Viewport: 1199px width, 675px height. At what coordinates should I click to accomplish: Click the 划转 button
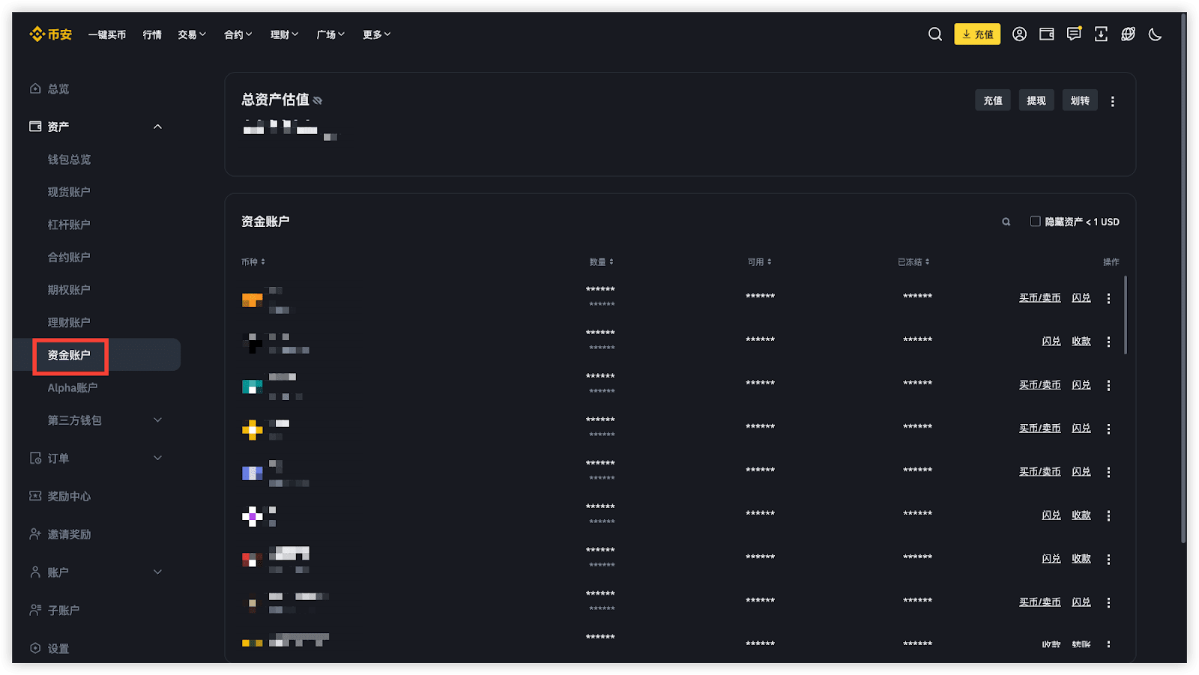tap(1080, 100)
